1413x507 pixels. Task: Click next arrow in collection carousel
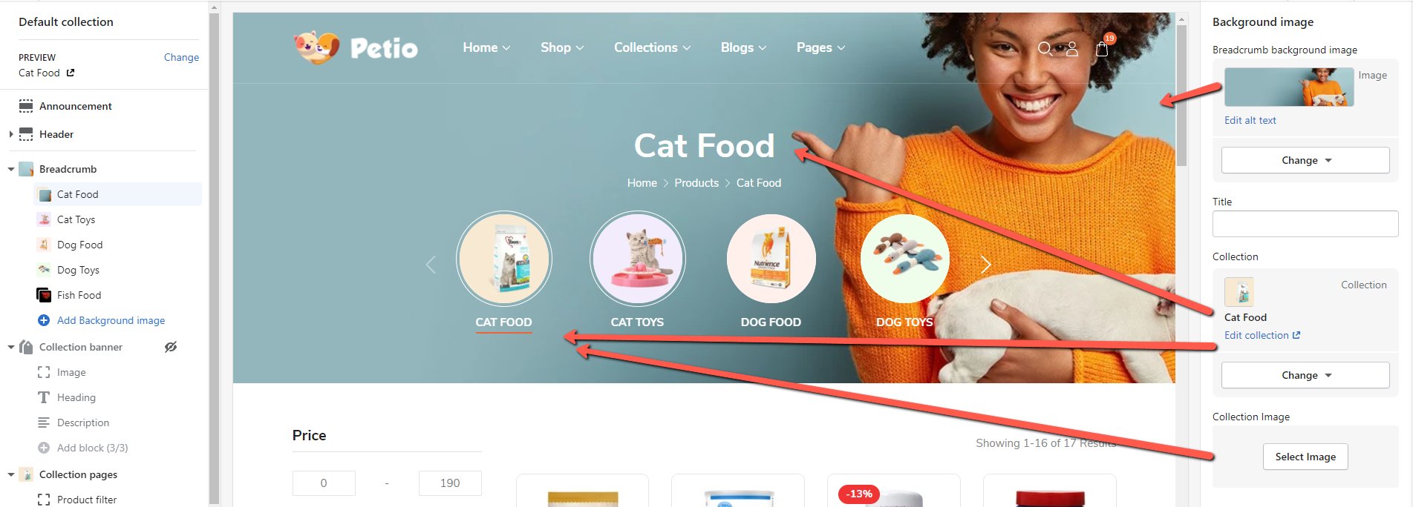point(985,265)
